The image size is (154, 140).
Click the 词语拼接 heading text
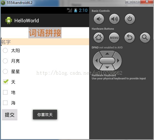point(45,33)
